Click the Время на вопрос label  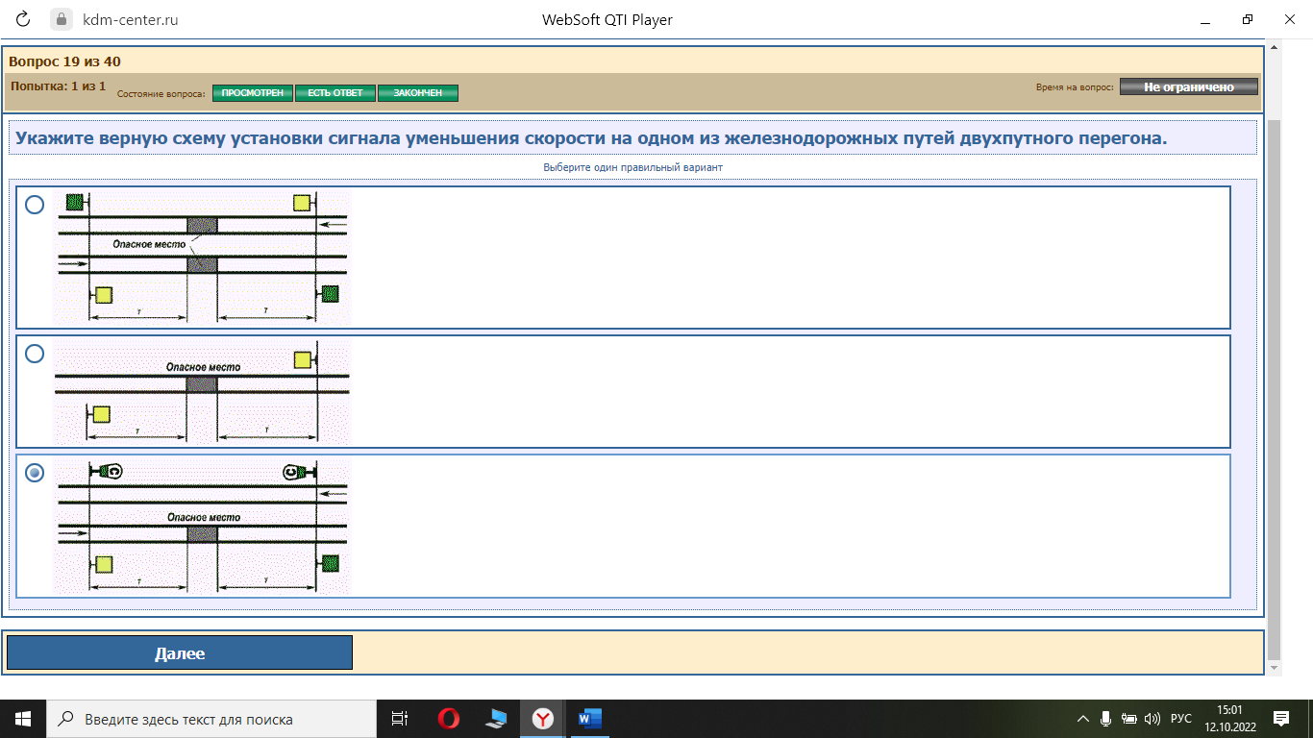[1075, 87]
